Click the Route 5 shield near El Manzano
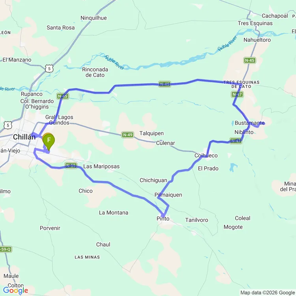 (49, 69)
